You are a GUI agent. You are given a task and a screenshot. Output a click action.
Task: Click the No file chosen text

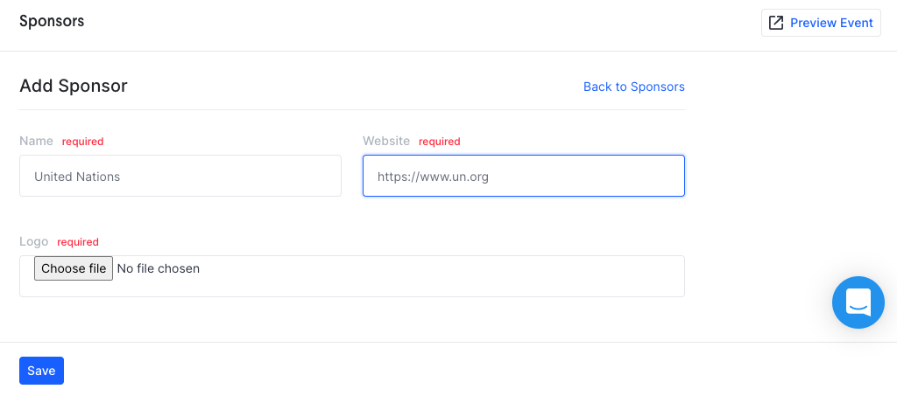pos(159,268)
